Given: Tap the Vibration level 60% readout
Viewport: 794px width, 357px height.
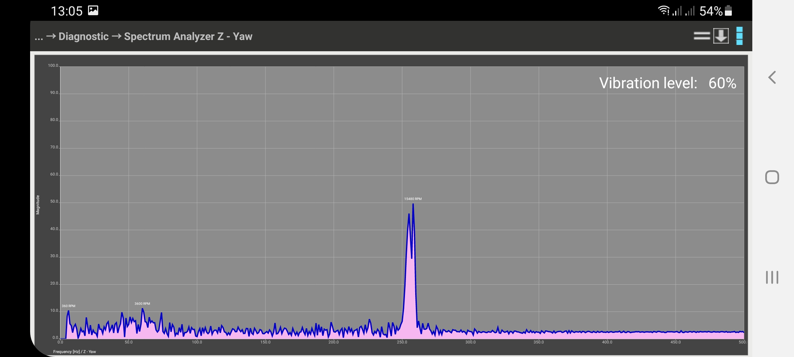Looking at the screenshot, I should point(667,83).
